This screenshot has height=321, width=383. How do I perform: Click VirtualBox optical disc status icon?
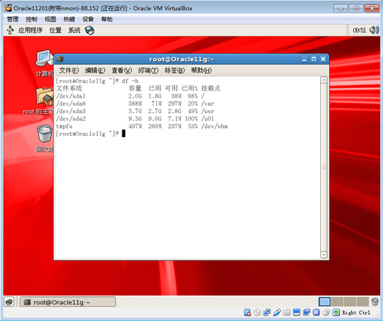point(256,313)
